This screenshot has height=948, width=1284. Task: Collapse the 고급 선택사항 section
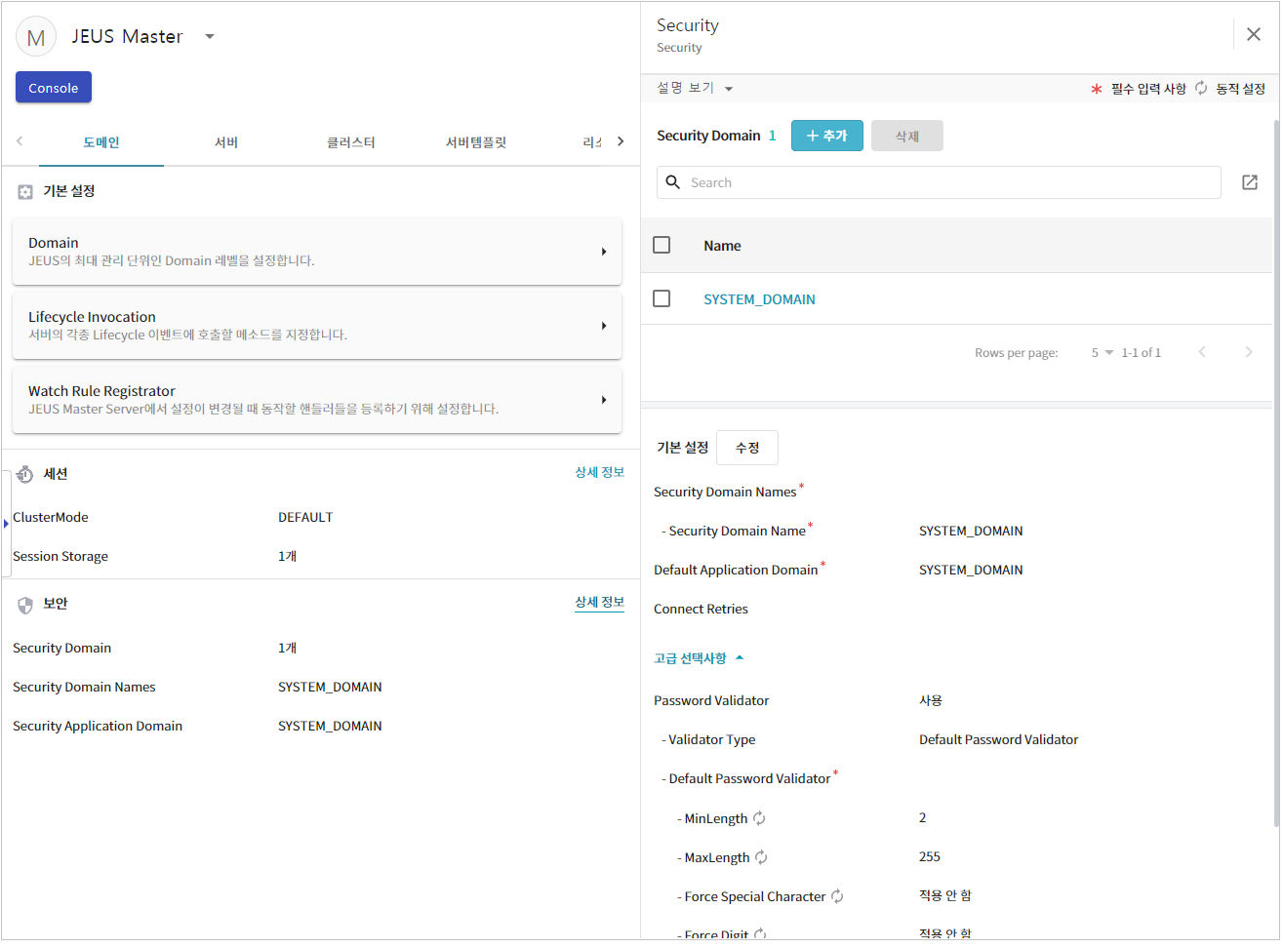pos(699,658)
